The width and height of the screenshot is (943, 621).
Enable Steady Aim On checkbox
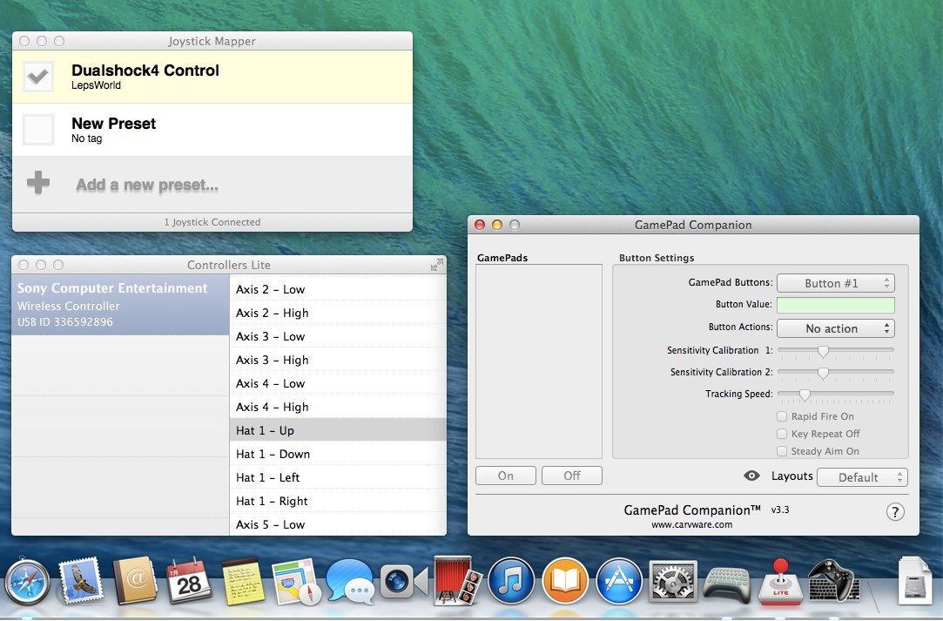(x=782, y=451)
